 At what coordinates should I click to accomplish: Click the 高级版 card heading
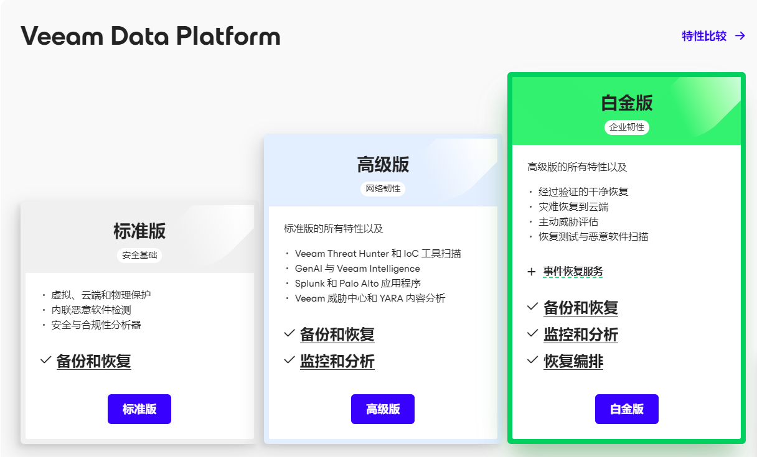coord(383,165)
